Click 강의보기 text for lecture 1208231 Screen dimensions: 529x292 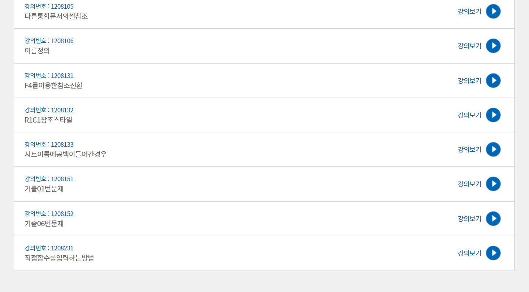point(469,253)
